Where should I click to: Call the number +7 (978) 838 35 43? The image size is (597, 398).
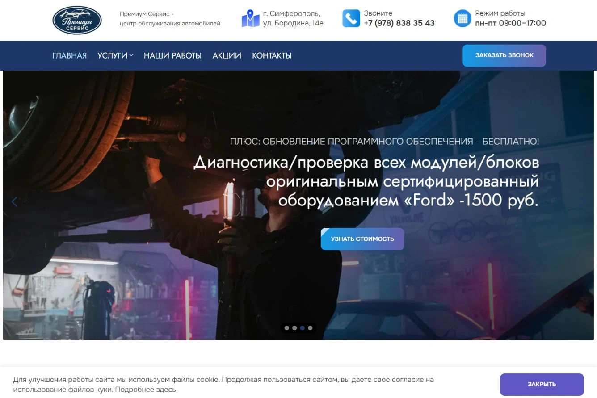point(399,23)
